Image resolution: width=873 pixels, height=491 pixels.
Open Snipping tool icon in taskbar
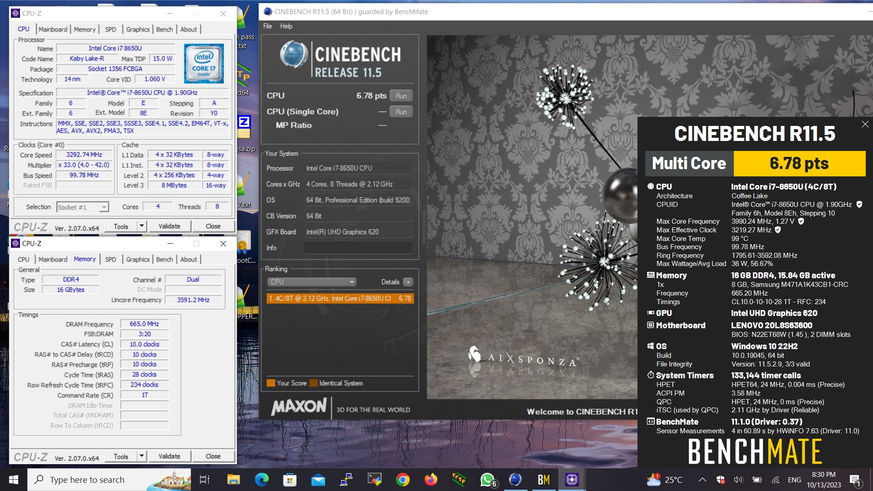pos(375,480)
